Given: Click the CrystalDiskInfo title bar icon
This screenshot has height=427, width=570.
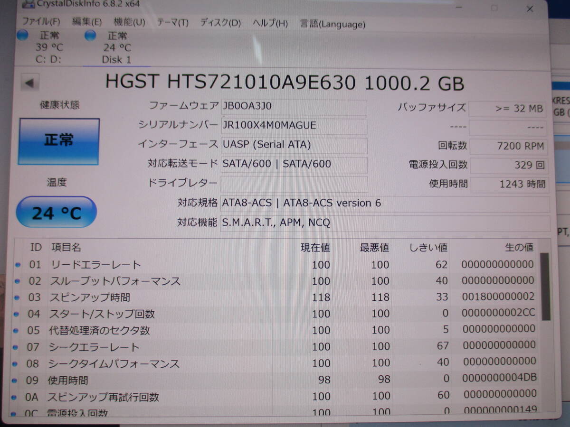Looking at the screenshot, I should coord(28,5).
